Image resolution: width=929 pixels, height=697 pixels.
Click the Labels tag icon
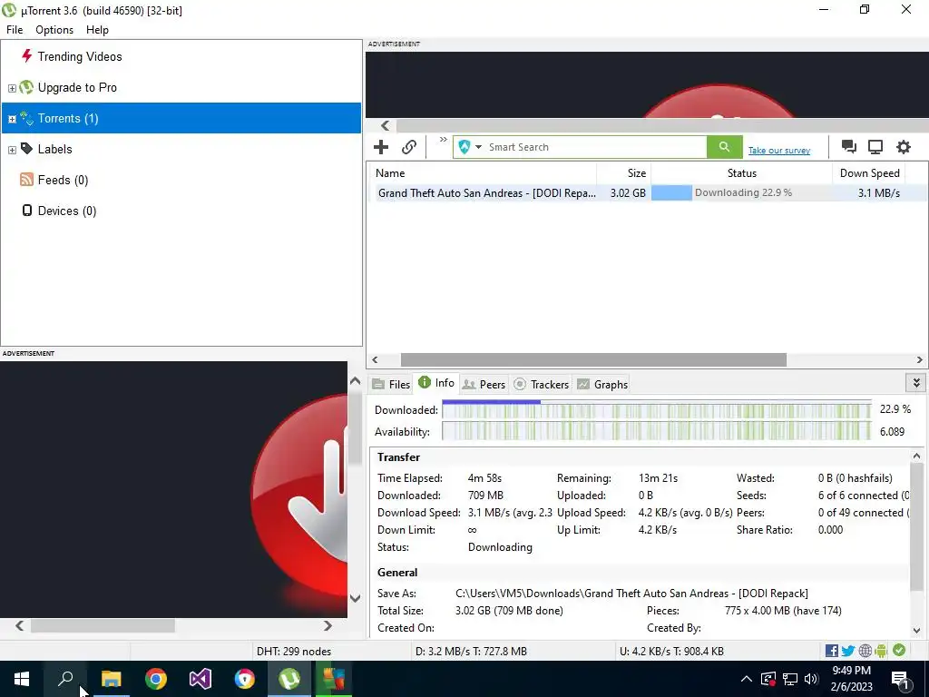coord(26,149)
